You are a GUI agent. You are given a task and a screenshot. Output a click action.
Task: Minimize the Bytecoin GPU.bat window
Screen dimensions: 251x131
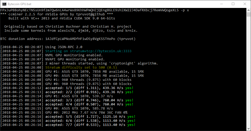[x=222, y=4]
